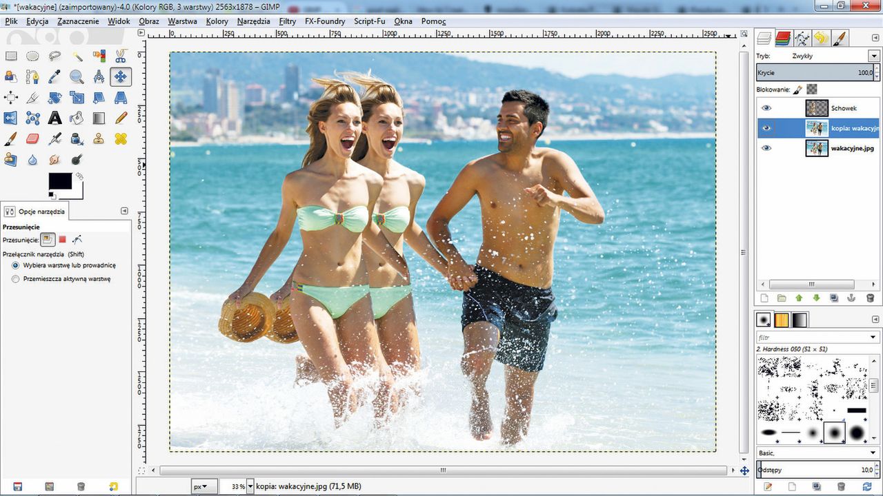The image size is (883, 496).
Task: Toggle lock alpha channel checkerboard icon
Action: click(812, 90)
